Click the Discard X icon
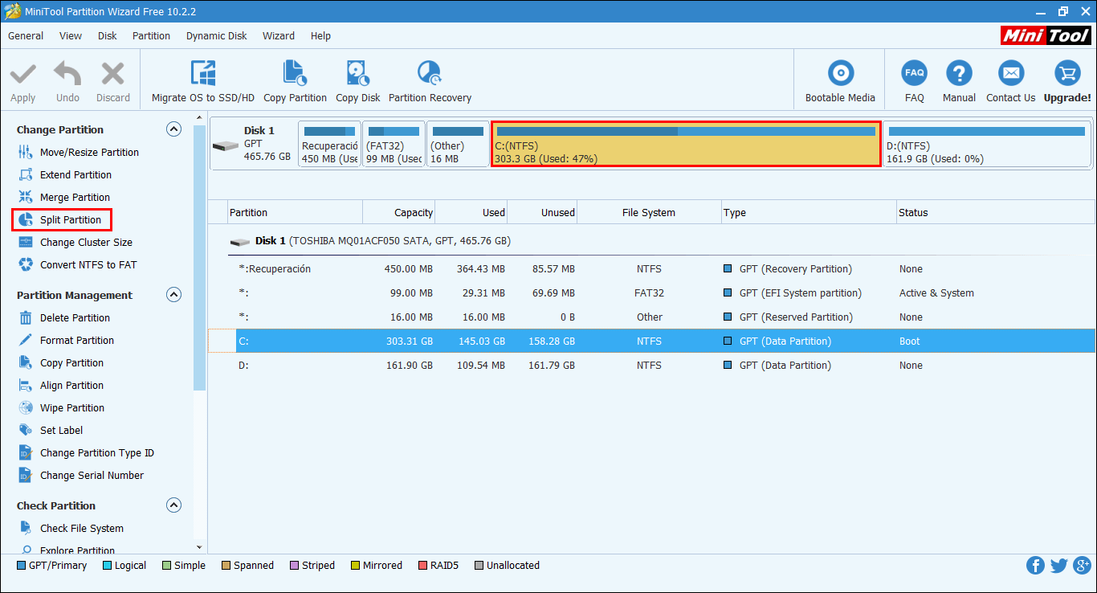Image resolution: width=1097 pixels, height=593 pixels. [x=112, y=75]
